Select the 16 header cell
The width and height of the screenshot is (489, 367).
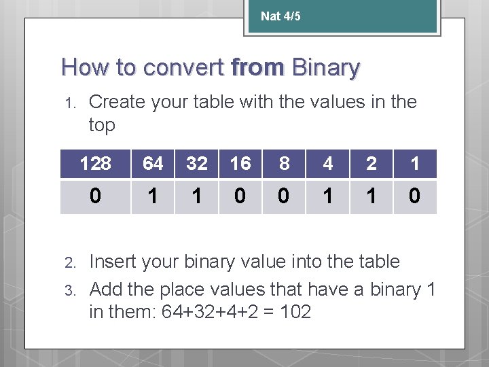tap(240, 164)
